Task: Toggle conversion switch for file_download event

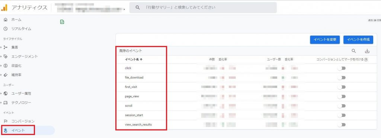Action: tap(342, 78)
